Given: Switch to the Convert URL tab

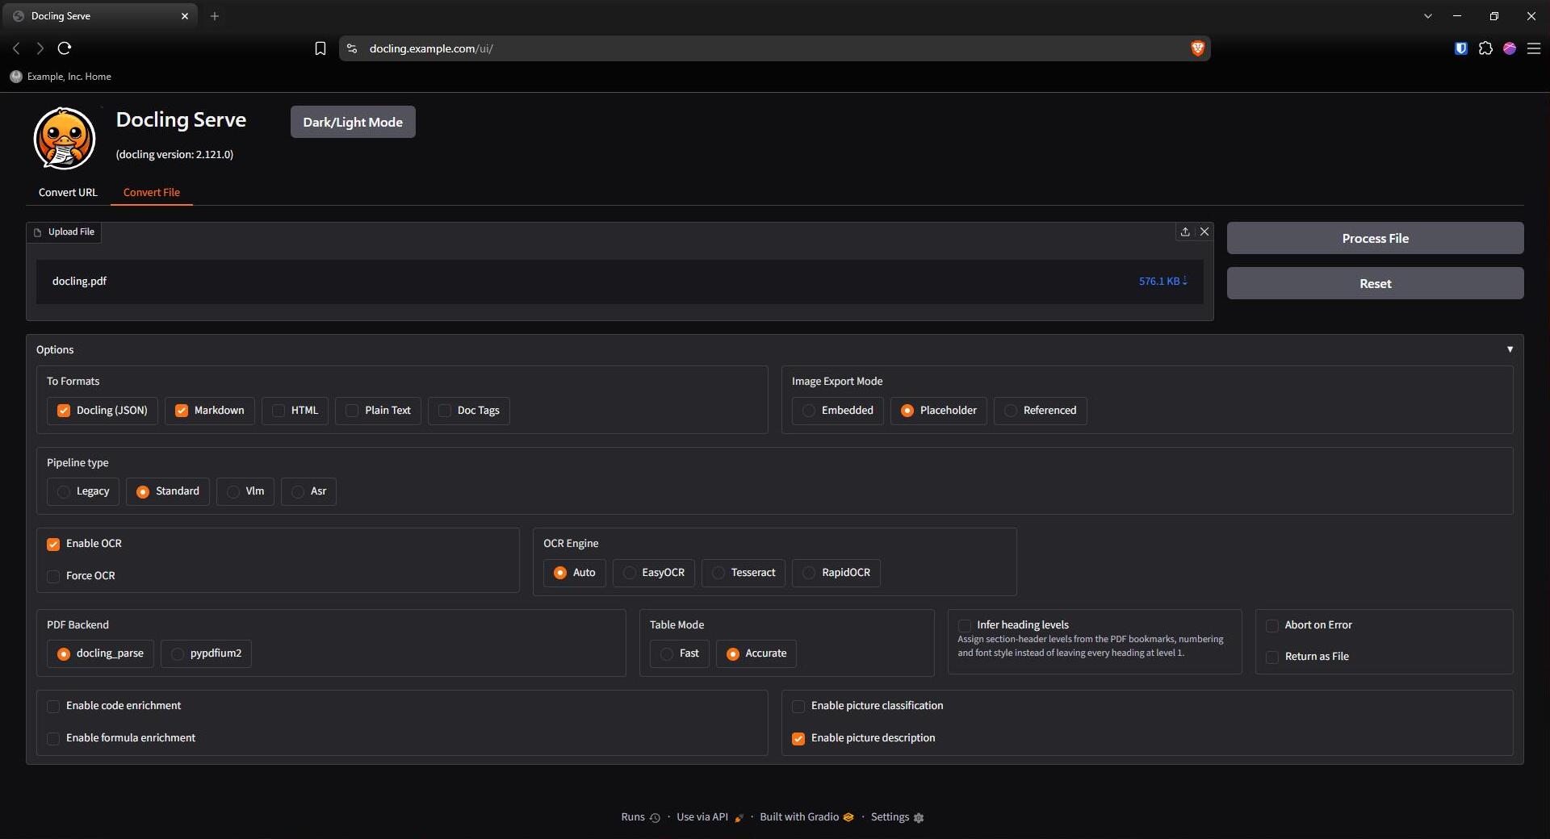Looking at the screenshot, I should tap(68, 192).
